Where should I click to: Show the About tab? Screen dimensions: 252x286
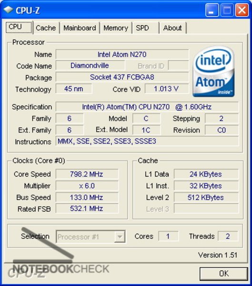(172, 28)
